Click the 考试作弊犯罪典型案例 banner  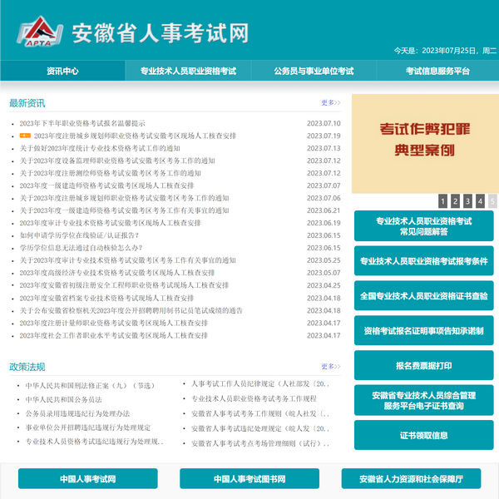424,143
